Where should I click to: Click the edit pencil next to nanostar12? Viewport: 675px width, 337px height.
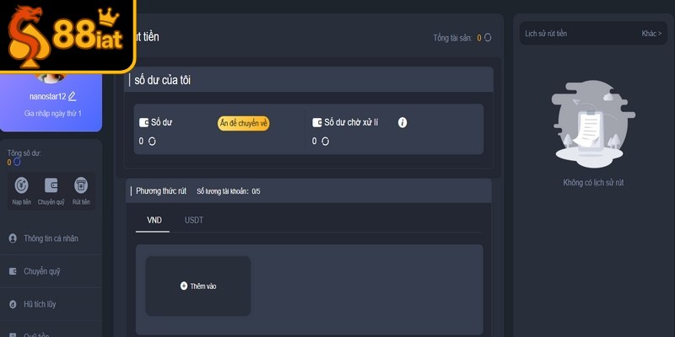(x=73, y=97)
